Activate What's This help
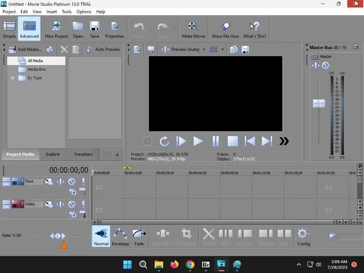The image size is (364, 273). [255, 29]
